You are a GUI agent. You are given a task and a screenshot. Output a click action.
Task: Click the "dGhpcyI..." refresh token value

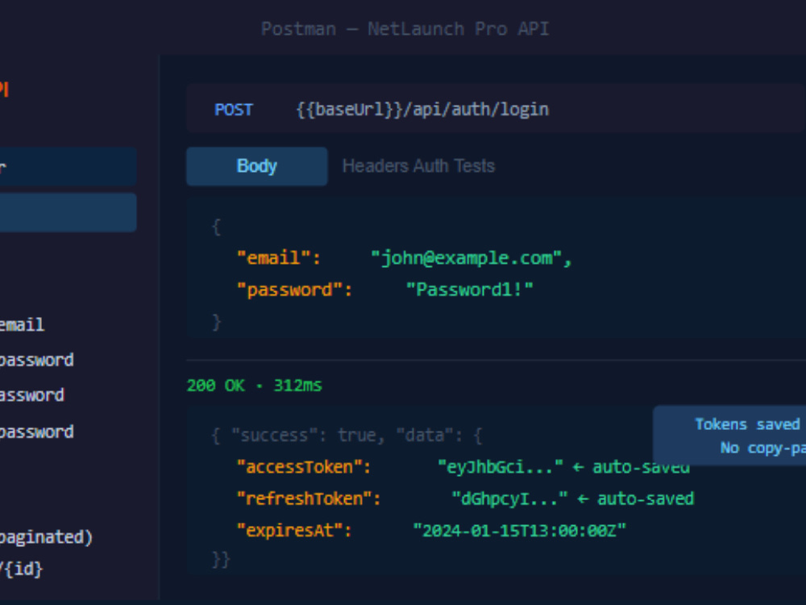(509, 499)
